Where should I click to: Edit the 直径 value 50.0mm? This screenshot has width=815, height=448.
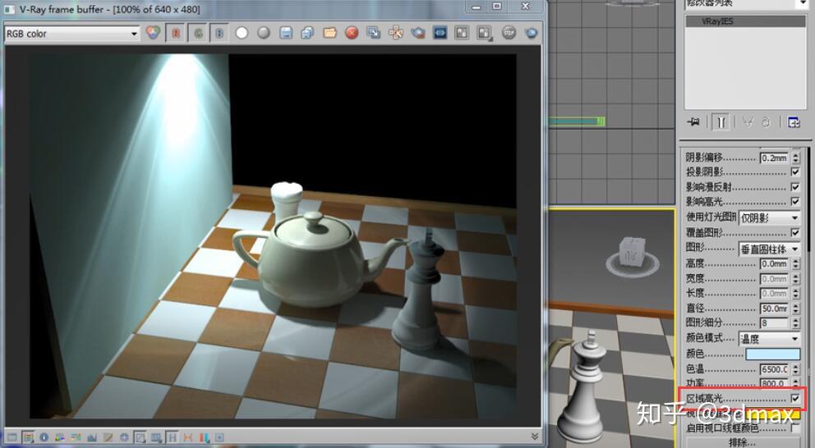[x=775, y=309]
